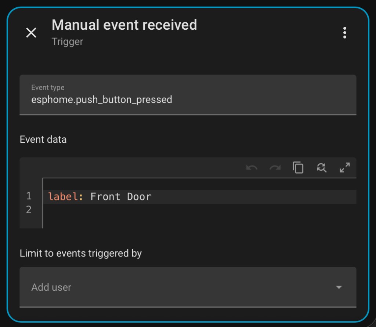Close the Manual event received dialog
This screenshot has width=376, height=327.
click(31, 33)
